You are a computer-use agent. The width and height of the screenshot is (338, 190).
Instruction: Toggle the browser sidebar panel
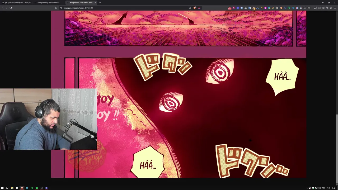coord(319,8)
